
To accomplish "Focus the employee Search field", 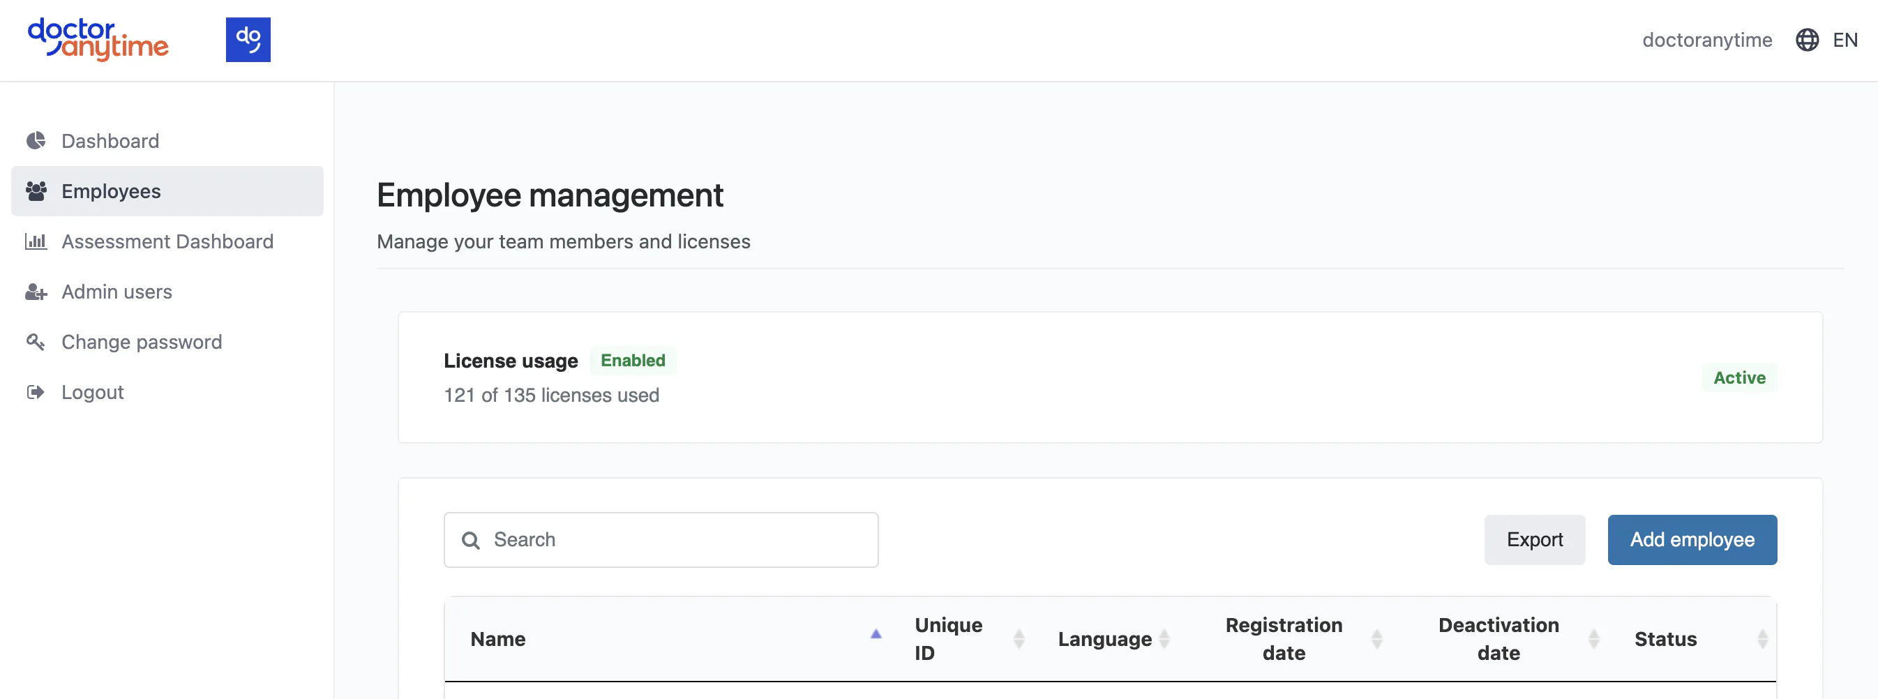I will [661, 540].
